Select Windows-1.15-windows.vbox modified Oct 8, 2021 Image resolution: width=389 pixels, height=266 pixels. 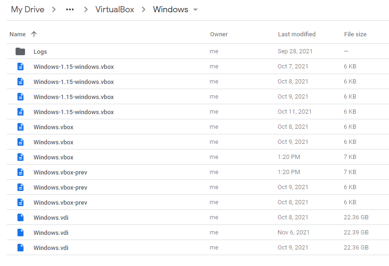(x=74, y=82)
